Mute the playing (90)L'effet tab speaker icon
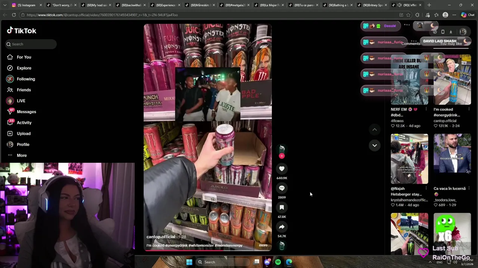This screenshot has width=478, height=268. tap(399, 5)
